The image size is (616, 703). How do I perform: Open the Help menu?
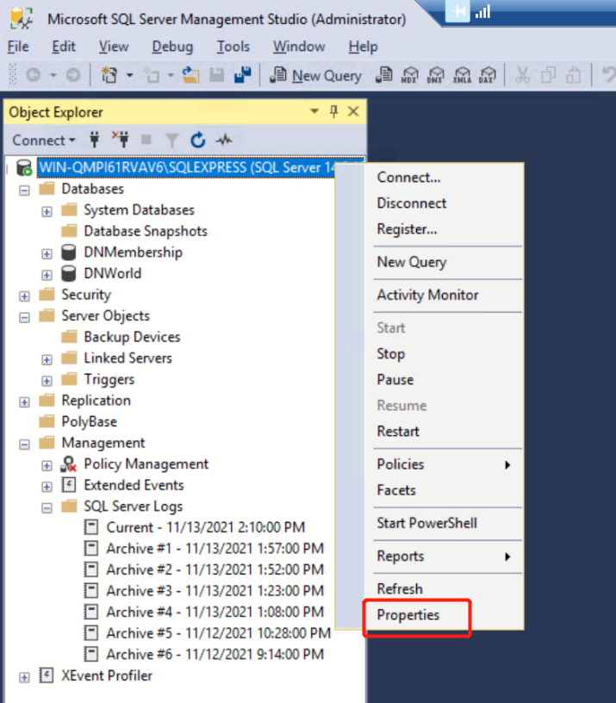coord(364,47)
